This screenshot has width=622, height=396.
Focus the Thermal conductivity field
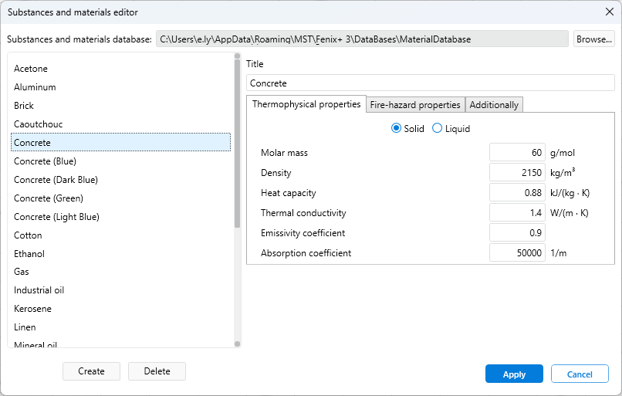(517, 213)
